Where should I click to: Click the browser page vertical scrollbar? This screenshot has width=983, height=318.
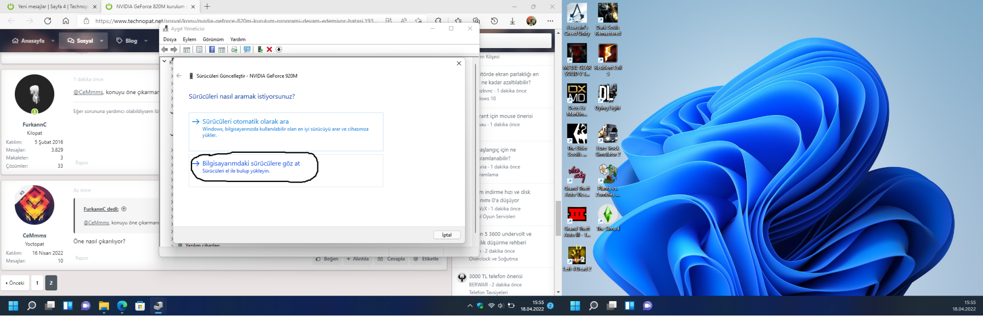tap(558, 218)
